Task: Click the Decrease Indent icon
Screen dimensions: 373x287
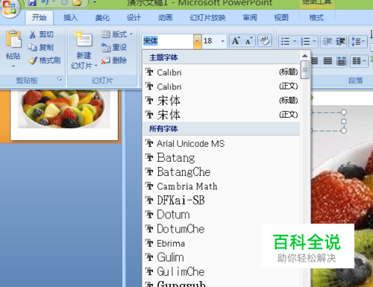Action: click(327, 41)
